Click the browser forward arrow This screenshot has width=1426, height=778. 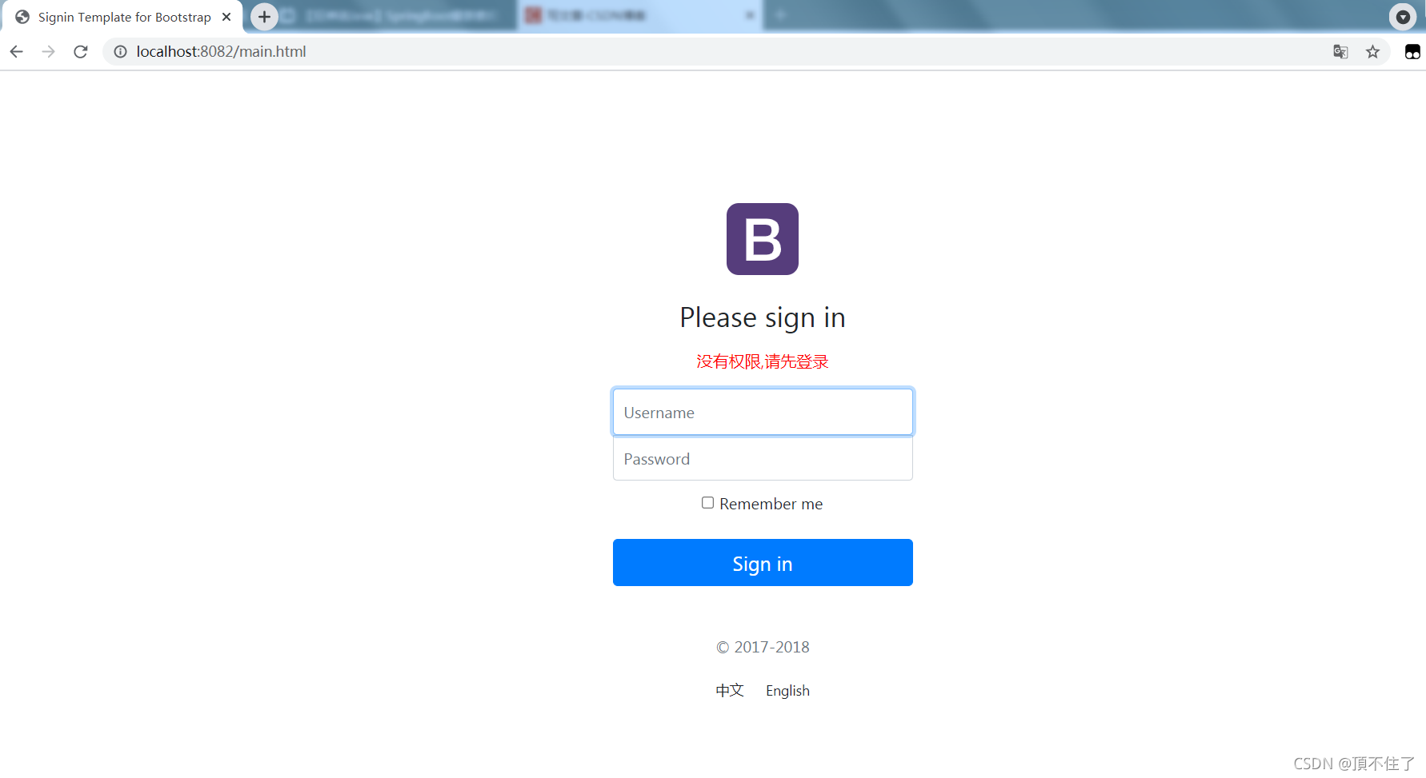pyautogui.click(x=49, y=52)
